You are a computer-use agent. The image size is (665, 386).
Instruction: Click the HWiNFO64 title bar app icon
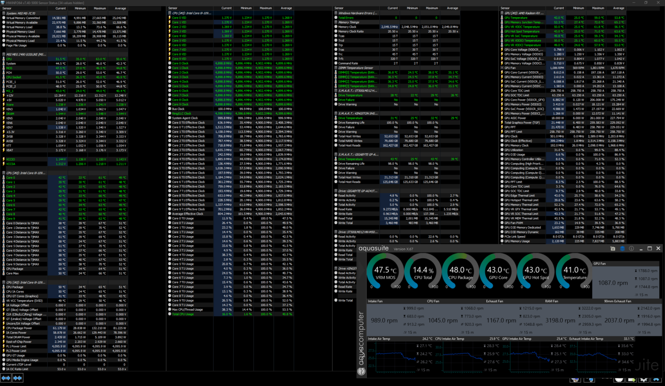(x=3, y=3)
